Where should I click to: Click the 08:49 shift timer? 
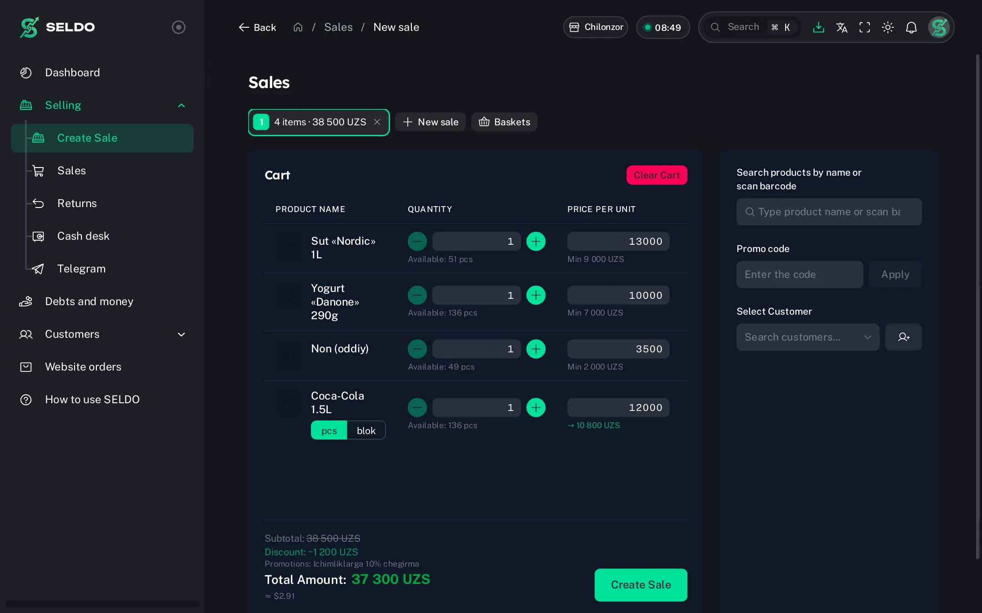point(663,27)
